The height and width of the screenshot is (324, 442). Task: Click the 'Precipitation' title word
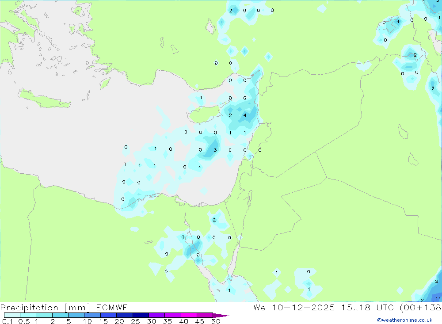[29, 308]
